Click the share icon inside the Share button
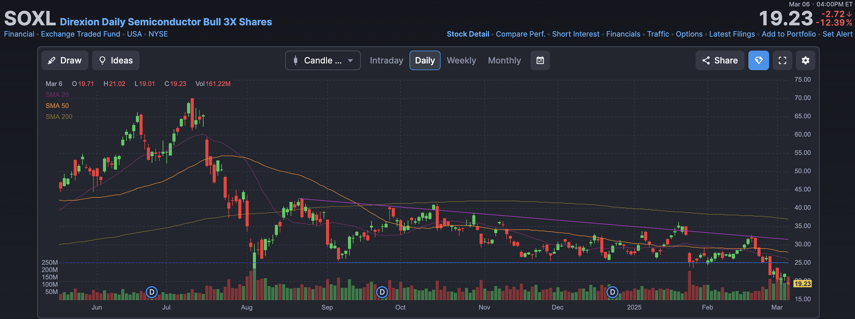 [x=706, y=60]
